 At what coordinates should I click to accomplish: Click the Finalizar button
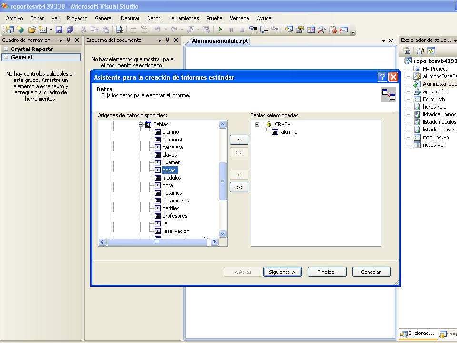pyautogui.click(x=327, y=272)
